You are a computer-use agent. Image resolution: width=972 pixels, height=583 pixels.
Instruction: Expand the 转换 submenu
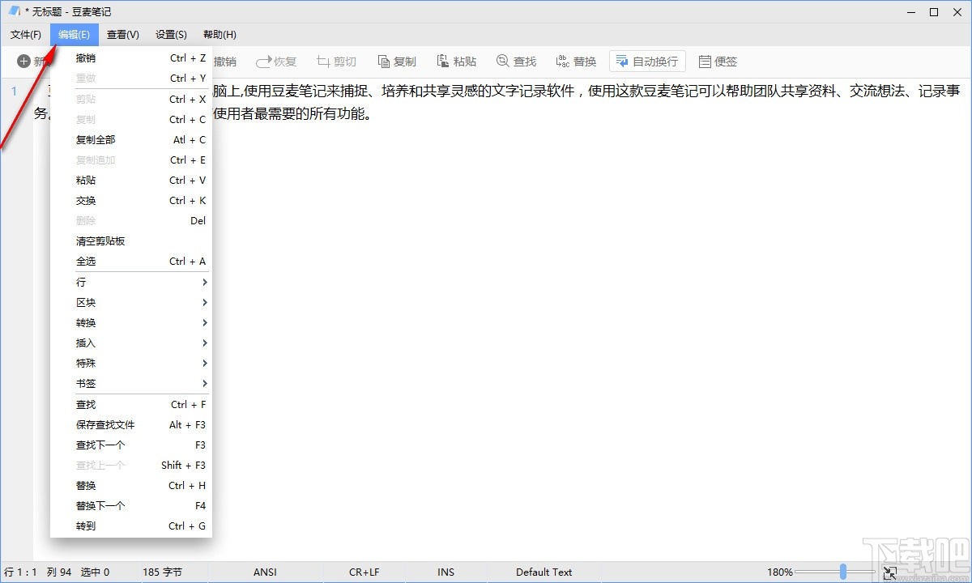tap(131, 322)
